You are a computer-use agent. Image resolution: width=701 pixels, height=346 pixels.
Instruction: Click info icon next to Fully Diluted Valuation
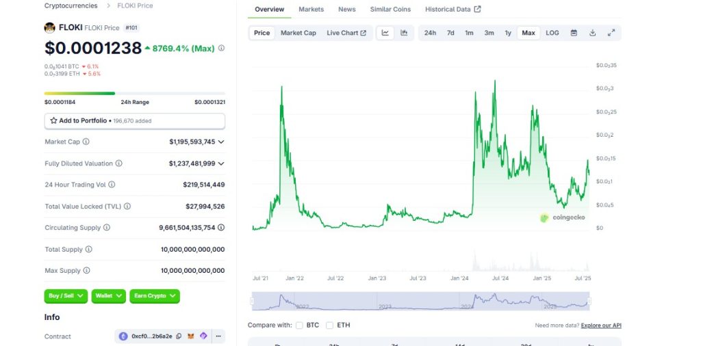pos(119,163)
